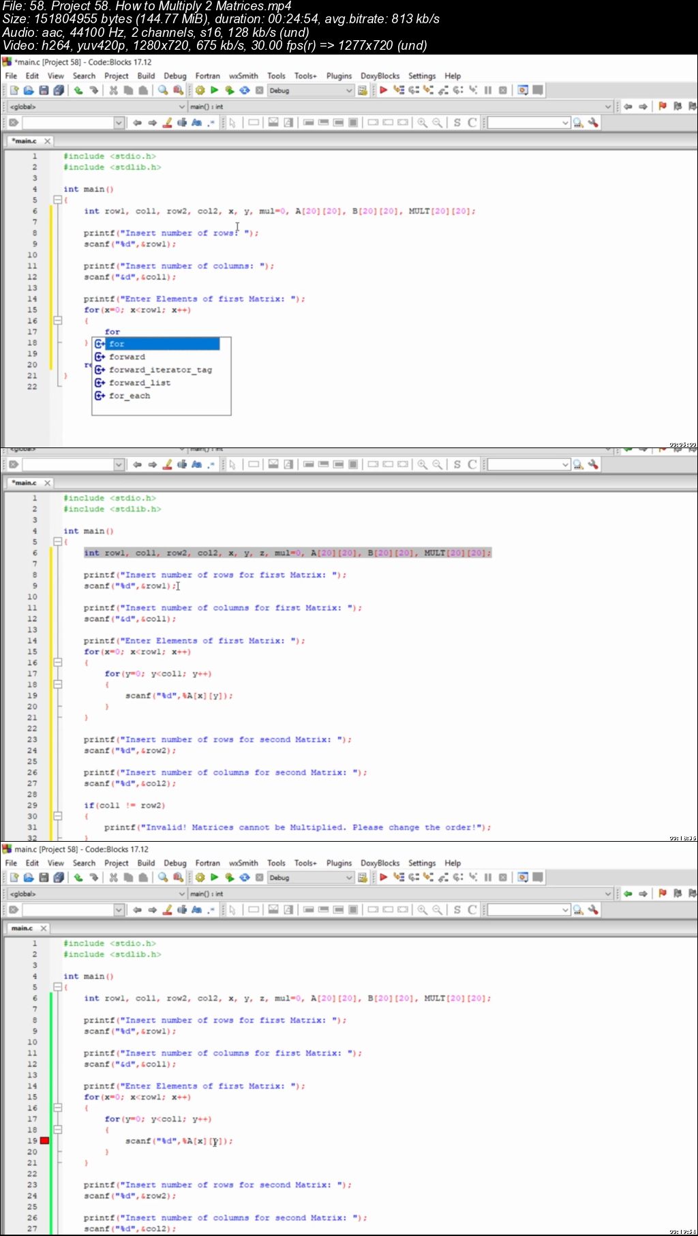Open Debugging windows icon in first frame
The width and height of the screenshot is (698, 1236).
[523, 90]
